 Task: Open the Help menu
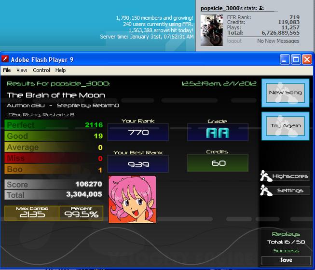[x=60, y=70]
